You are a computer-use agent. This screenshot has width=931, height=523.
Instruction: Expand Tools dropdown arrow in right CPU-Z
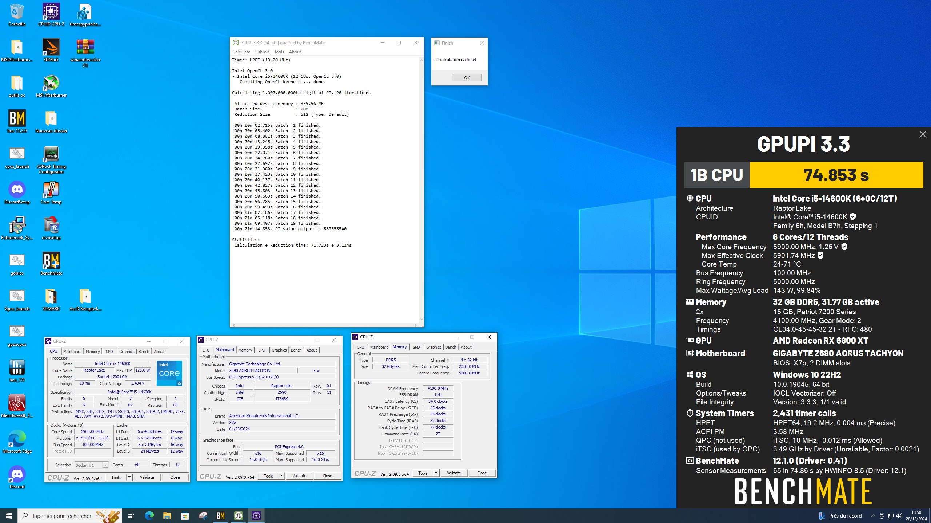436,473
